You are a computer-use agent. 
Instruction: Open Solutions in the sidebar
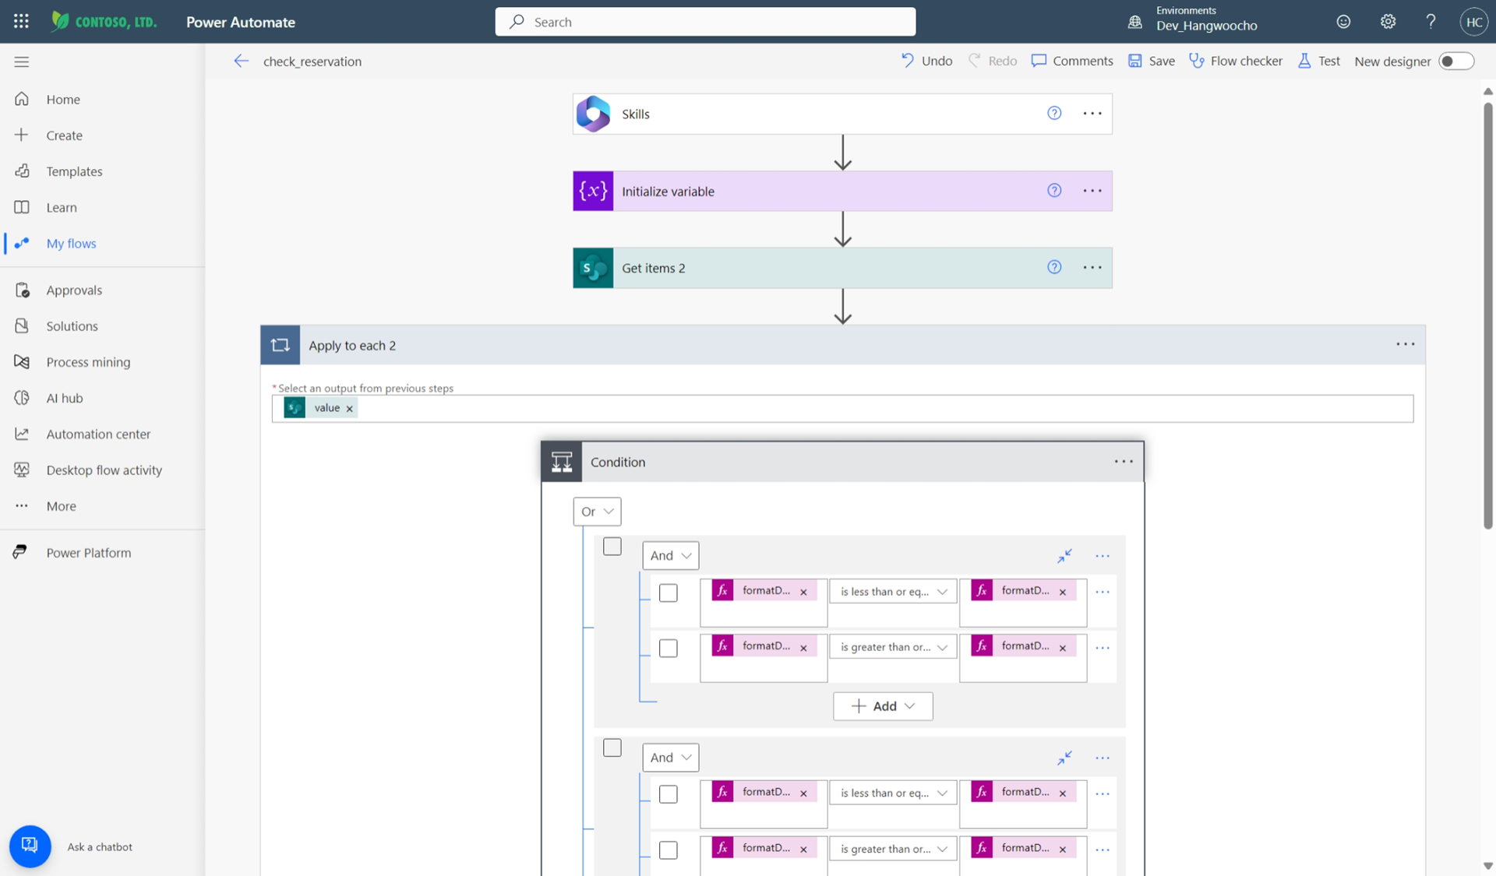(x=72, y=326)
